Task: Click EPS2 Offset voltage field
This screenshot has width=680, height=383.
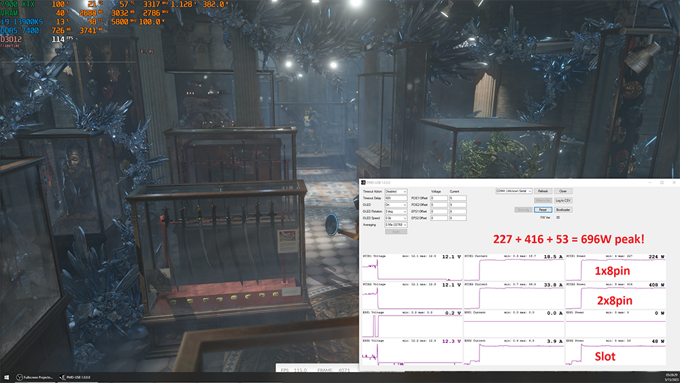Action: 439,218
